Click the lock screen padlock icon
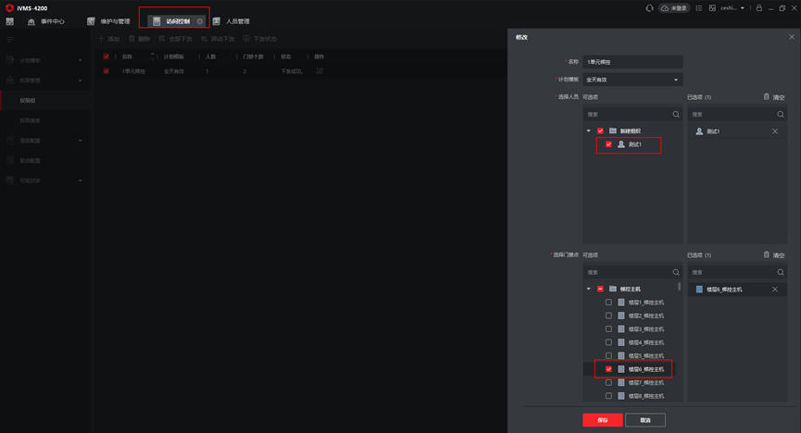The height and width of the screenshot is (433, 801). click(759, 8)
